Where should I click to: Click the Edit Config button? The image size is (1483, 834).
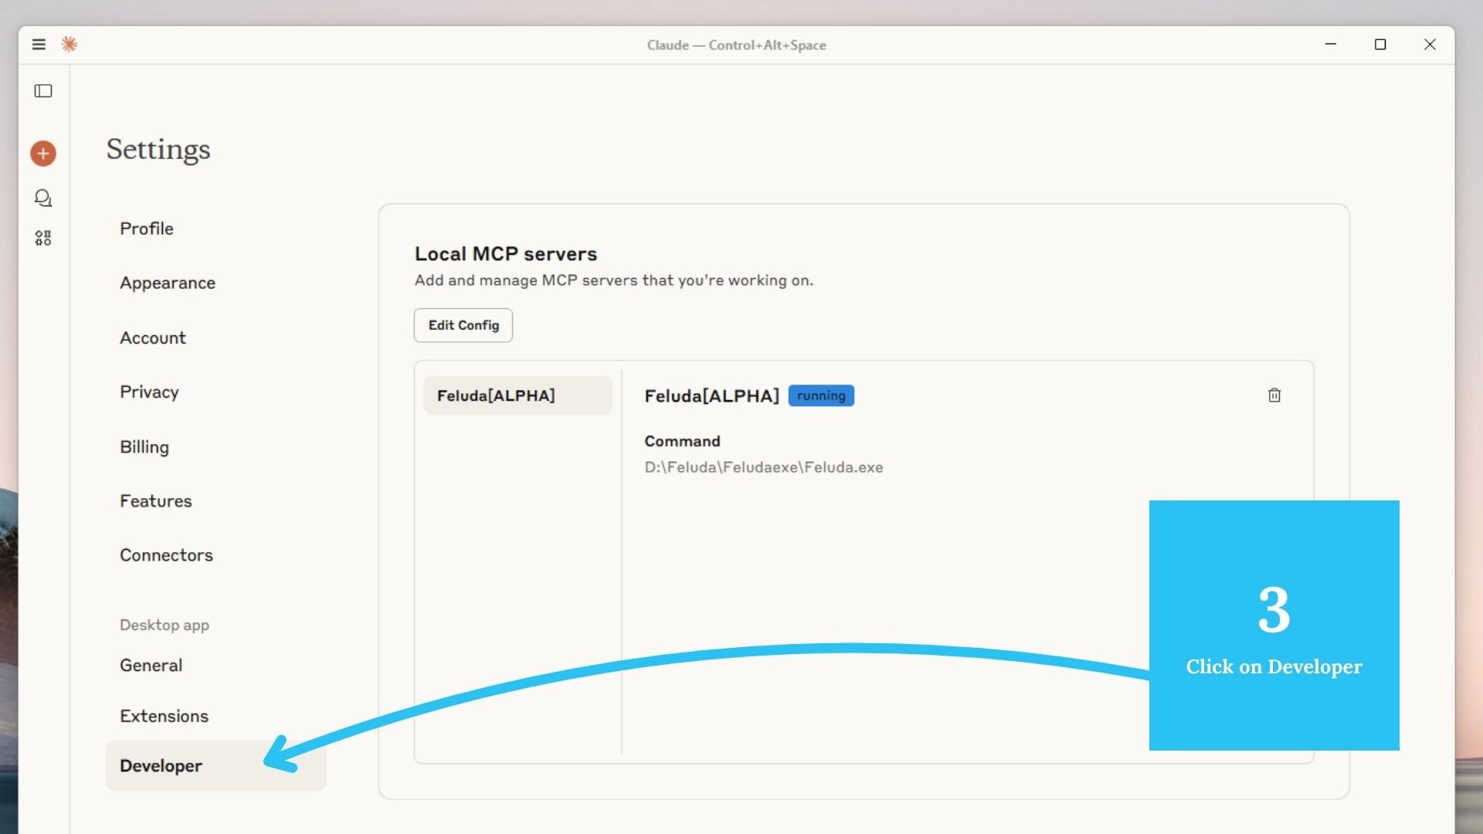tap(462, 325)
